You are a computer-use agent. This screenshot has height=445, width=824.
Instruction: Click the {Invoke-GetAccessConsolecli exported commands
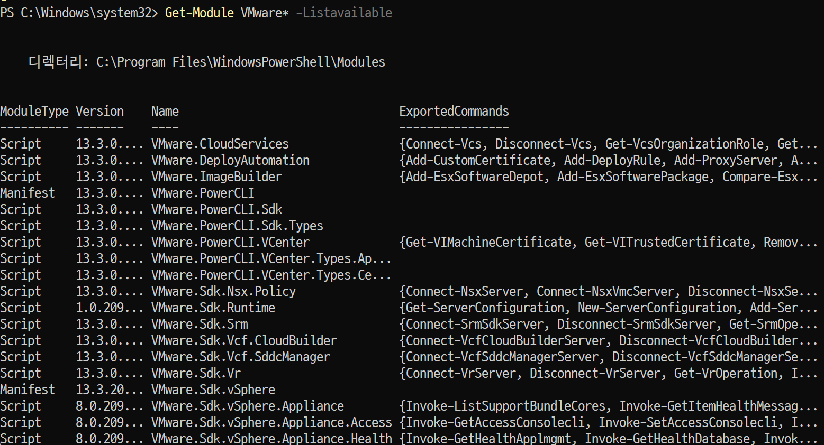pos(609,422)
